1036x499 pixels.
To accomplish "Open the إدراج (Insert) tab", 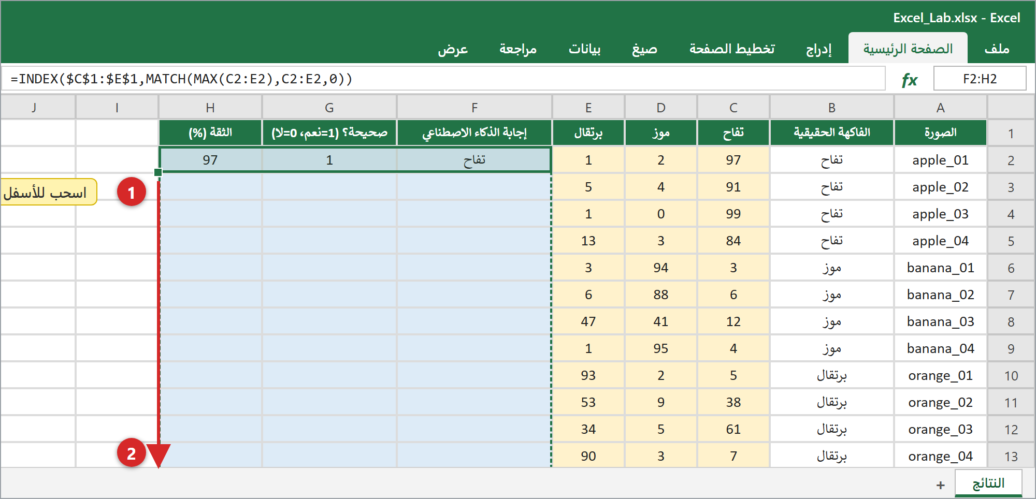I will tap(819, 49).
